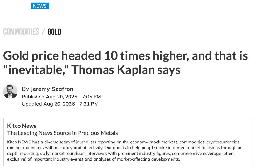Screen dimensions: 257x168
Task: Click the slash separator between breadcrumbs
Action: (43, 31)
